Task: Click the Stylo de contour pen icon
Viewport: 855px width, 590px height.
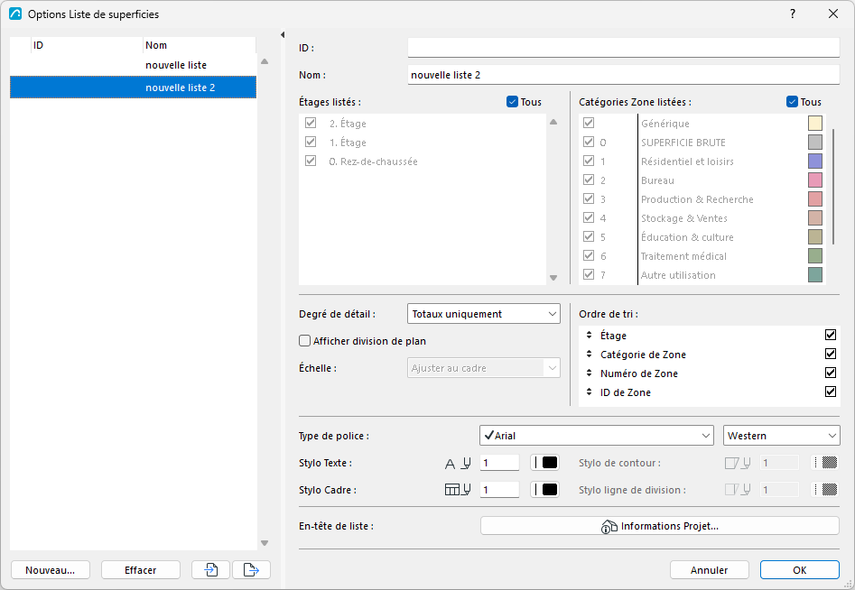Action: 738,463
